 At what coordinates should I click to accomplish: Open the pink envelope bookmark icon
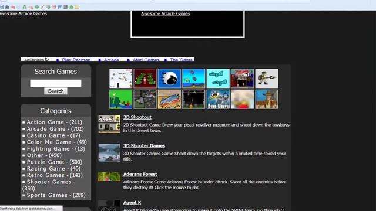point(53,7)
